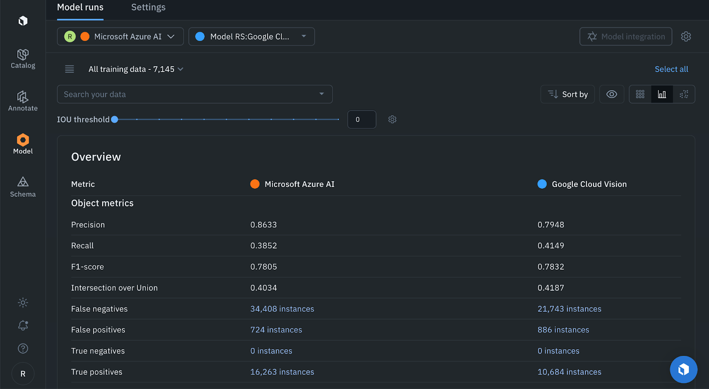Screen dimensions: 709x389
Task: Click the Overview heading
Action: click(x=96, y=157)
